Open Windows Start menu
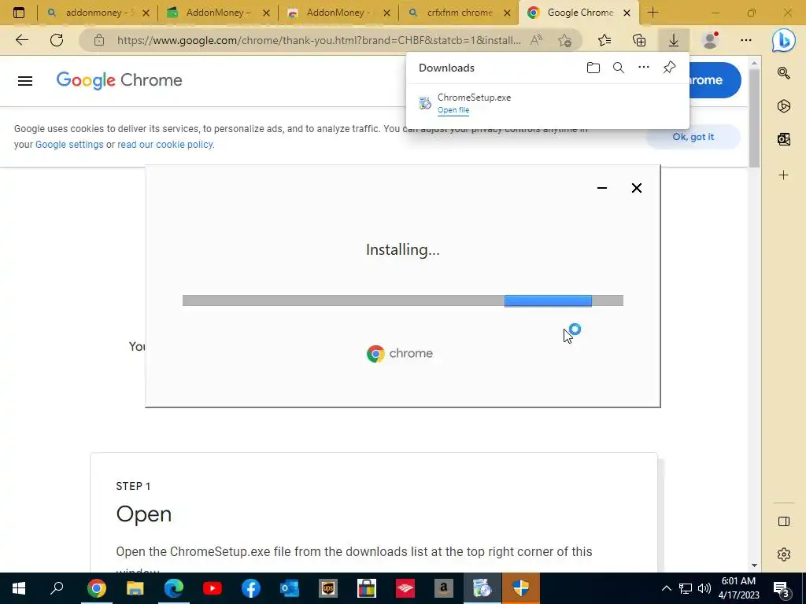The height and width of the screenshot is (604, 806). tap(19, 588)
